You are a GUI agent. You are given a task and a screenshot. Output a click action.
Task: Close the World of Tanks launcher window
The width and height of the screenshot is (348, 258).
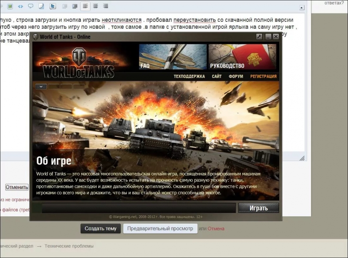tap(276, 36)
